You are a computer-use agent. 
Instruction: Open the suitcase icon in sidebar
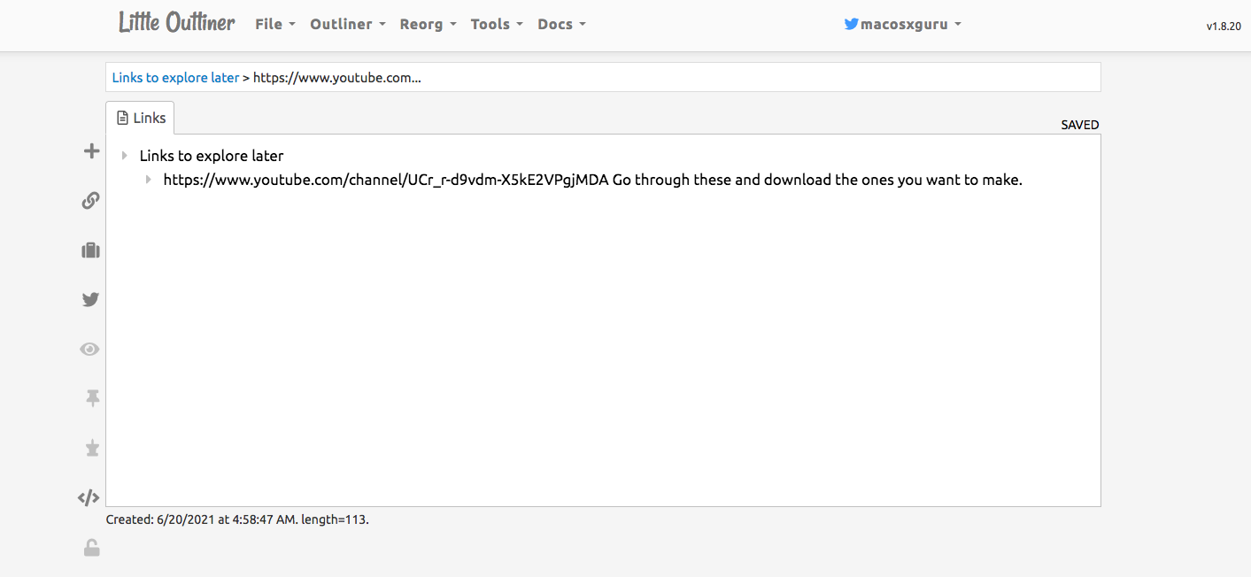[x=90, y=250]
